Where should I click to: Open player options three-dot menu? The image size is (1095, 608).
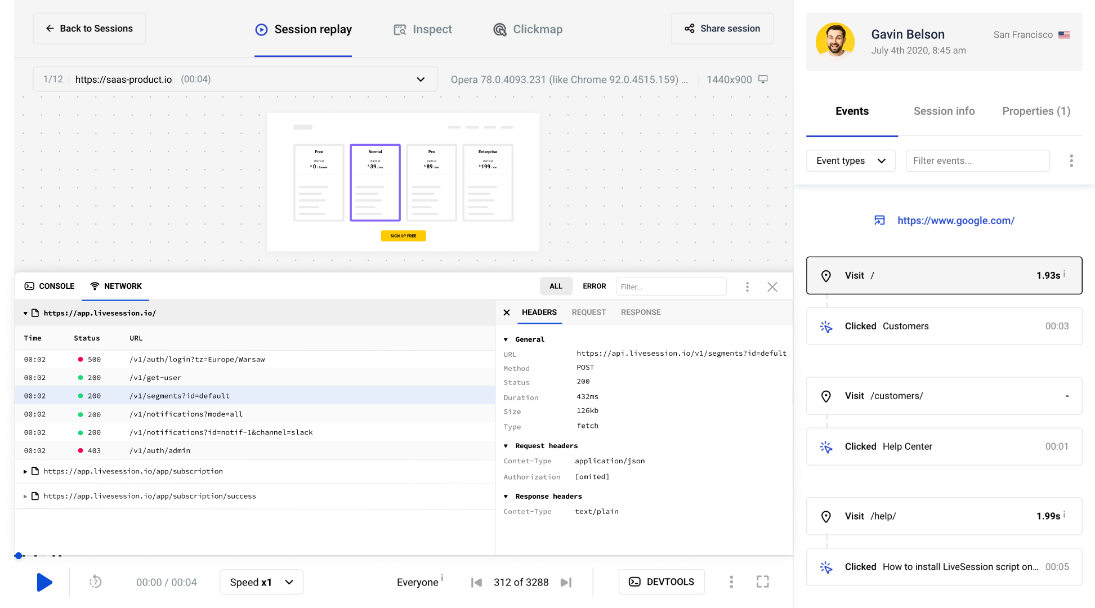pyautogui.click(x=731, y=582)
